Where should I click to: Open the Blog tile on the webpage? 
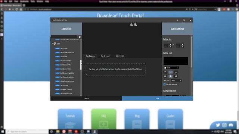click(x=137, y=119)
